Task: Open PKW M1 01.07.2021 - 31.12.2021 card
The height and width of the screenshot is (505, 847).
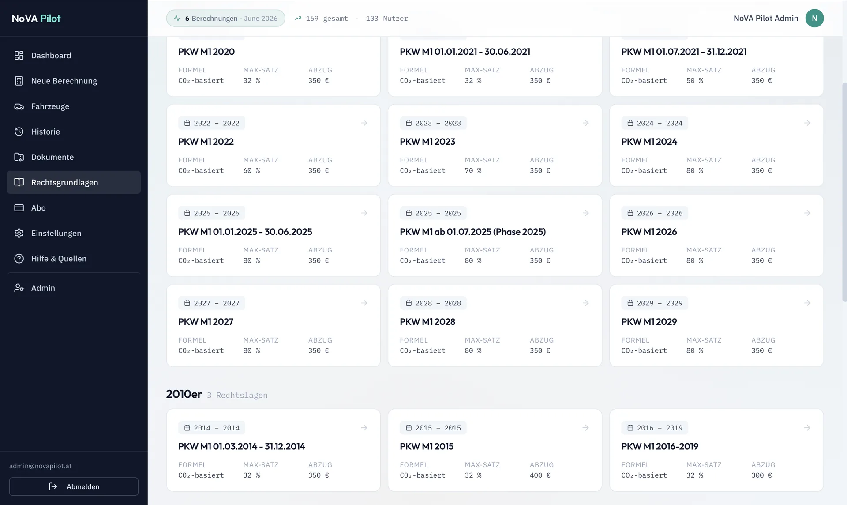Action: (x=716, y=66)
